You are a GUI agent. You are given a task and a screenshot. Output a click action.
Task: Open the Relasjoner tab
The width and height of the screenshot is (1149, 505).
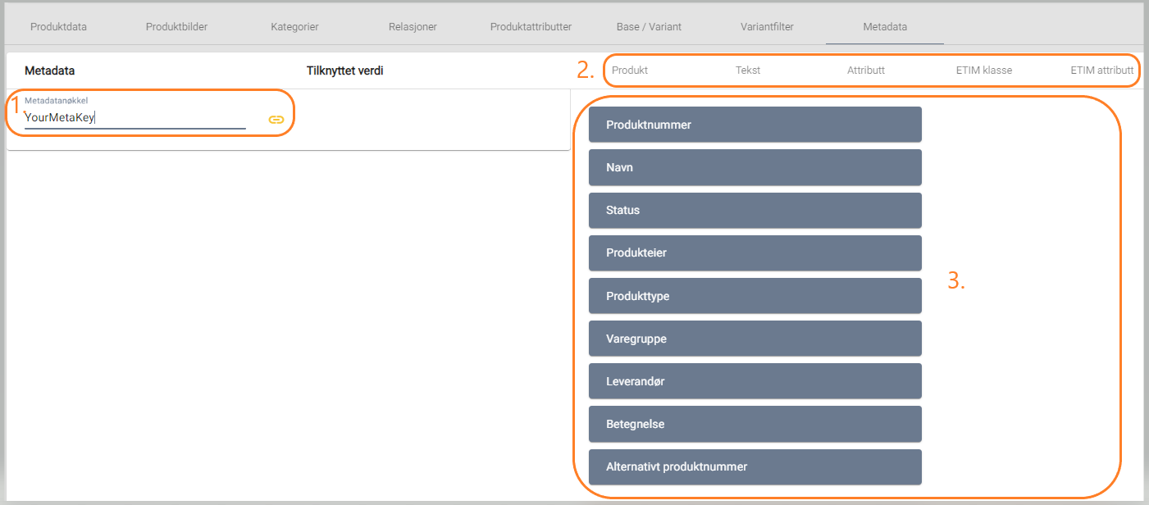point(413,27)
